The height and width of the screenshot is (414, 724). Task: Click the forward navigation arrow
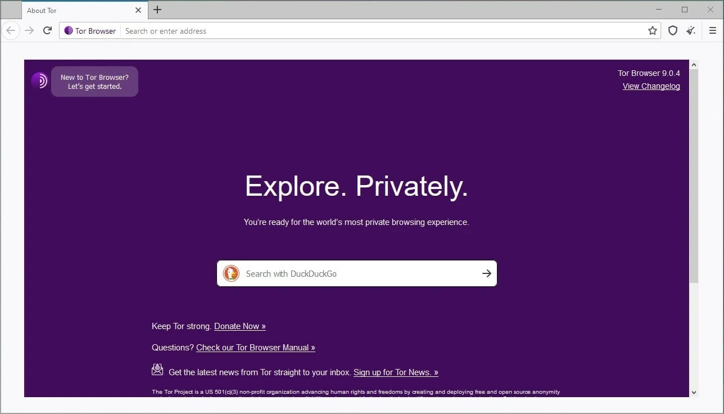click(29, 30)
